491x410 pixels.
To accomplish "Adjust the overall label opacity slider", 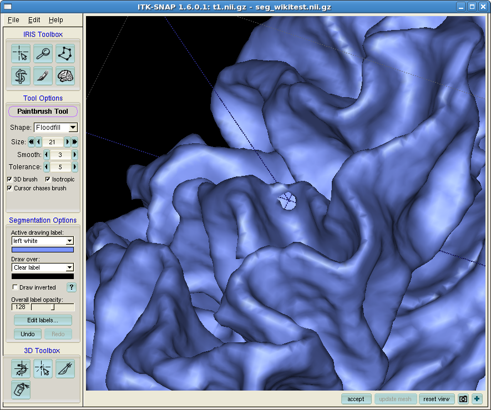I will [53, 307].
